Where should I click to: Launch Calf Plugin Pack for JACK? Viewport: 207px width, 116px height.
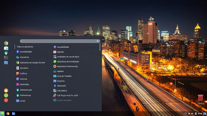click(66, 95)
